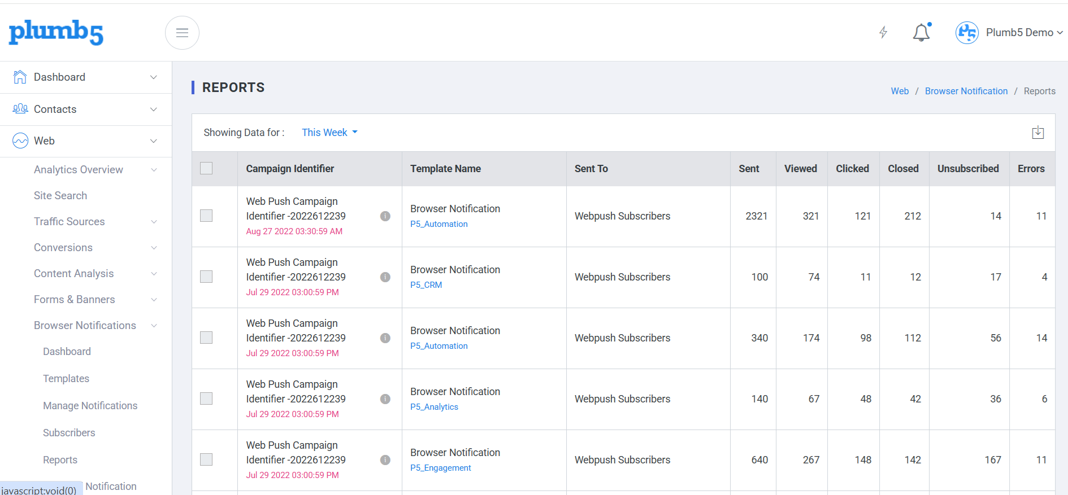The image size is (1068, 495).
Task: Open the notifications bell icon
Action: [x=922, y=32]
